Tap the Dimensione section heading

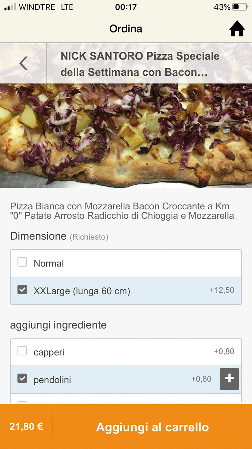point(38,236)
